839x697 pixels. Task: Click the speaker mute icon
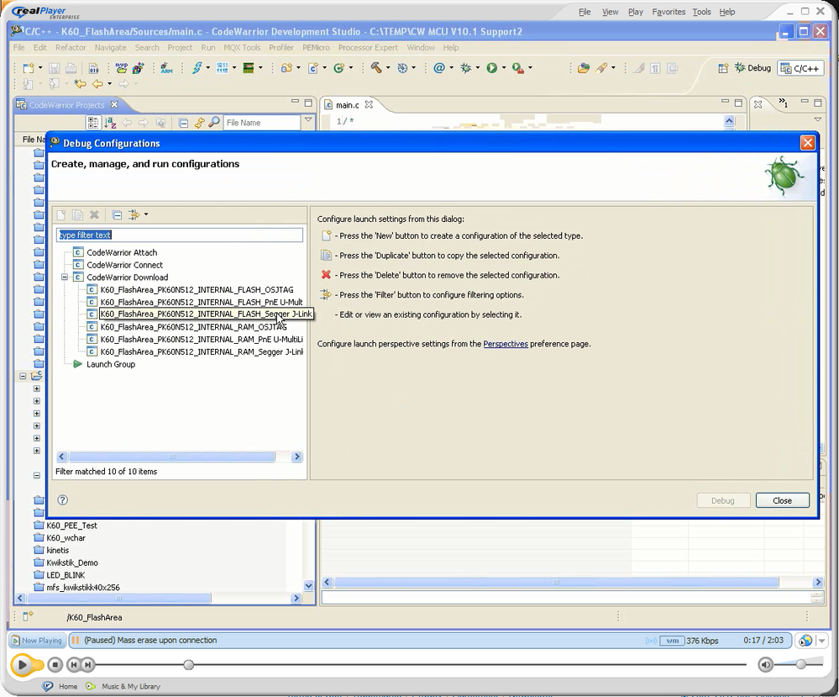765,665
